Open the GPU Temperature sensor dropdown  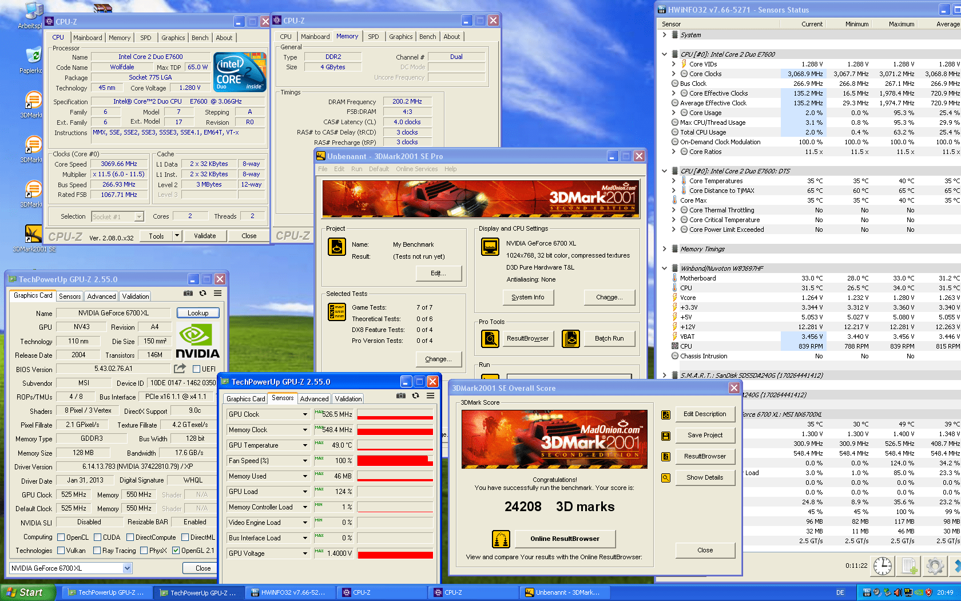click(305, 445)
